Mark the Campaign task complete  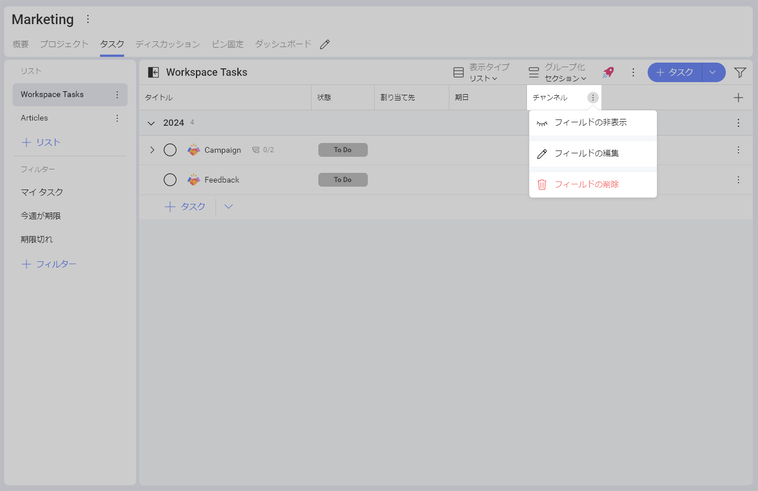pos(170,150)
